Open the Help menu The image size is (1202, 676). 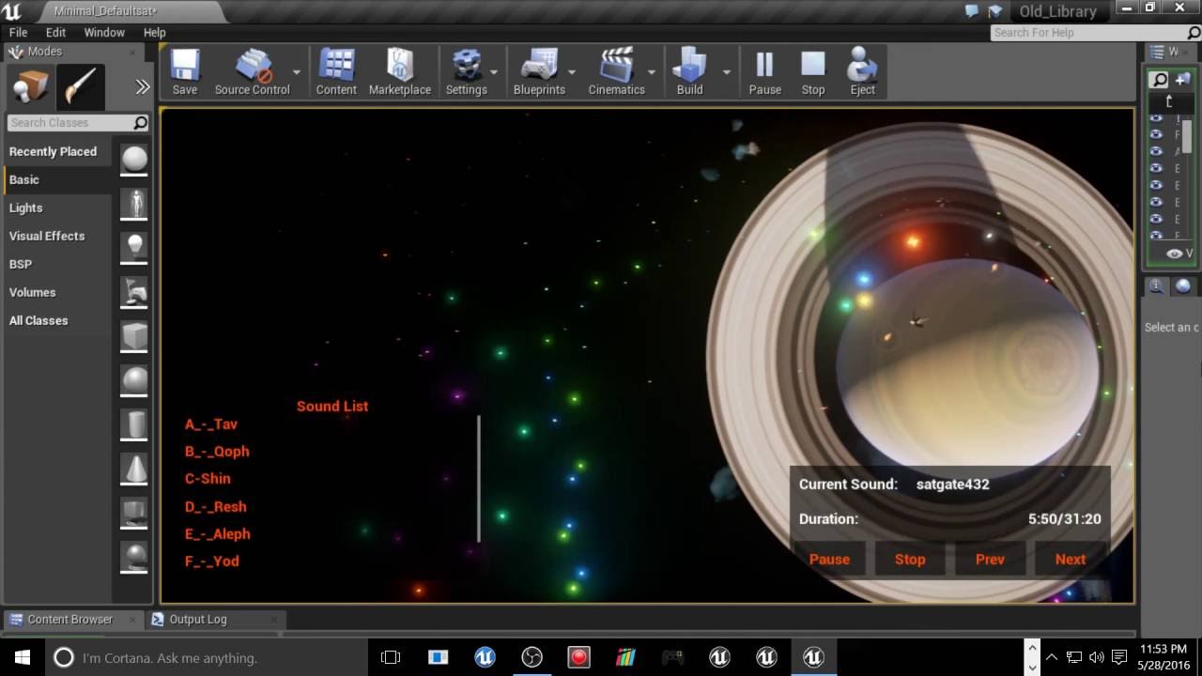(x=154, y=32)
